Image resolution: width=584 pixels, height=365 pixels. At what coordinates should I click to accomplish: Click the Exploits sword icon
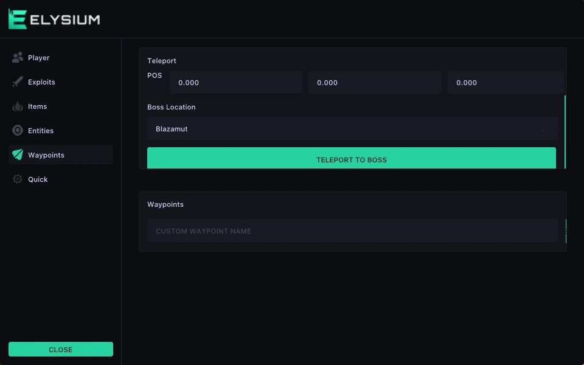point(18,82)
